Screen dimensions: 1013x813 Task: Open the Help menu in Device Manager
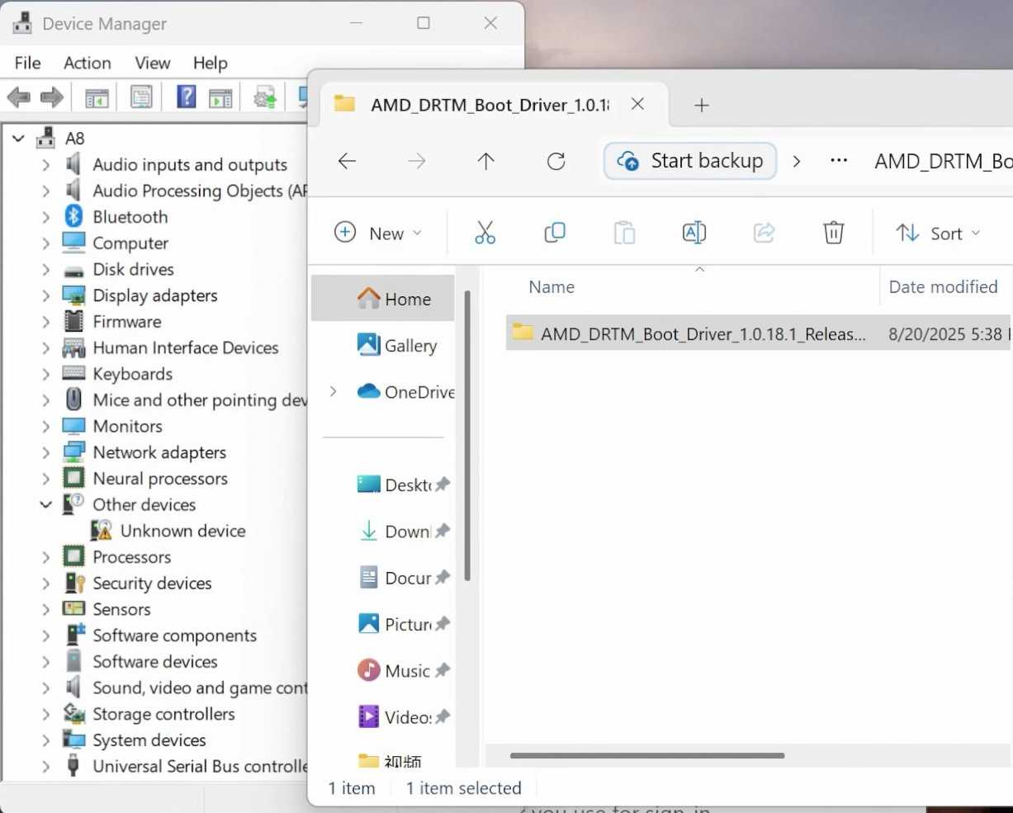211,63
